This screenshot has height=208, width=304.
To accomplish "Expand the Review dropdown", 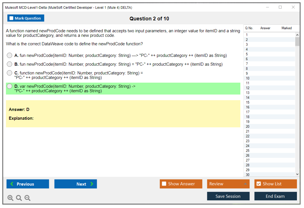I will pyautogui.click(x=228, y=184).
